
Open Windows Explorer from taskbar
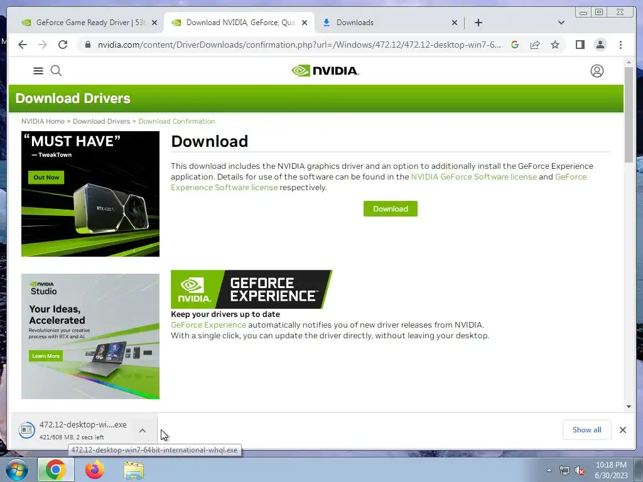[134, 470]
